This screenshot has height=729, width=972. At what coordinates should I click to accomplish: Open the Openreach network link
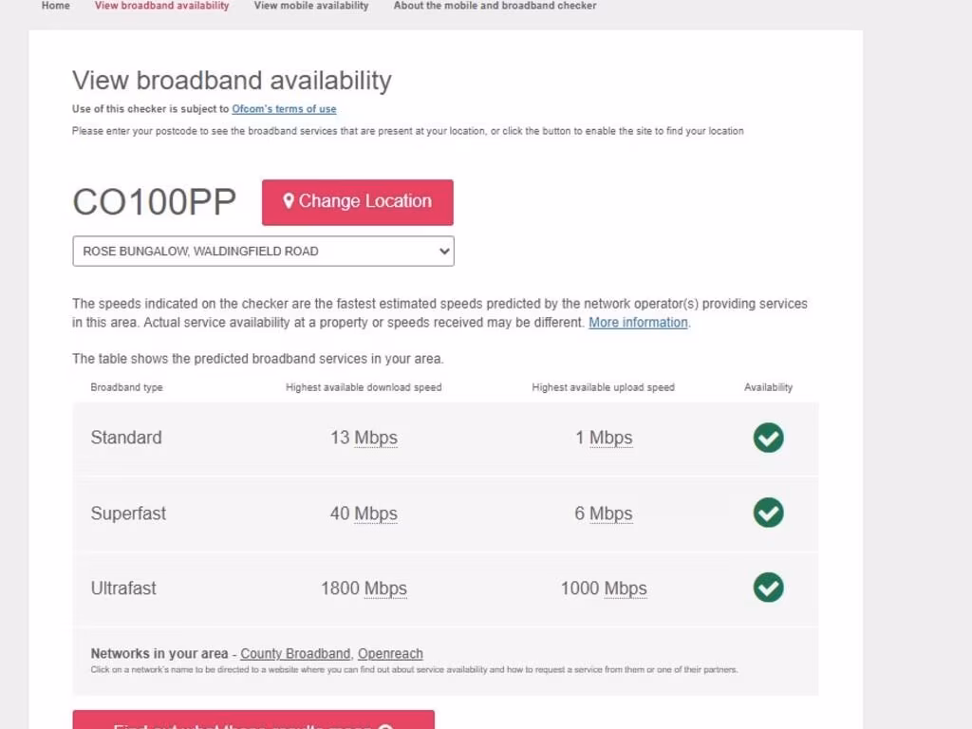[390, 654]
